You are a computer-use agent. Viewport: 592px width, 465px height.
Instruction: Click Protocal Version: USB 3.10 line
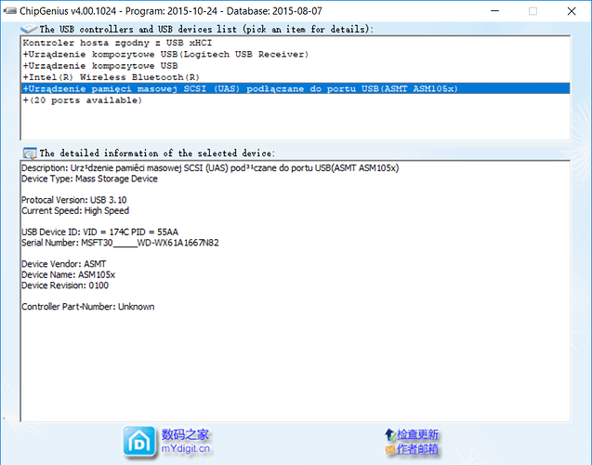[74, 200]
